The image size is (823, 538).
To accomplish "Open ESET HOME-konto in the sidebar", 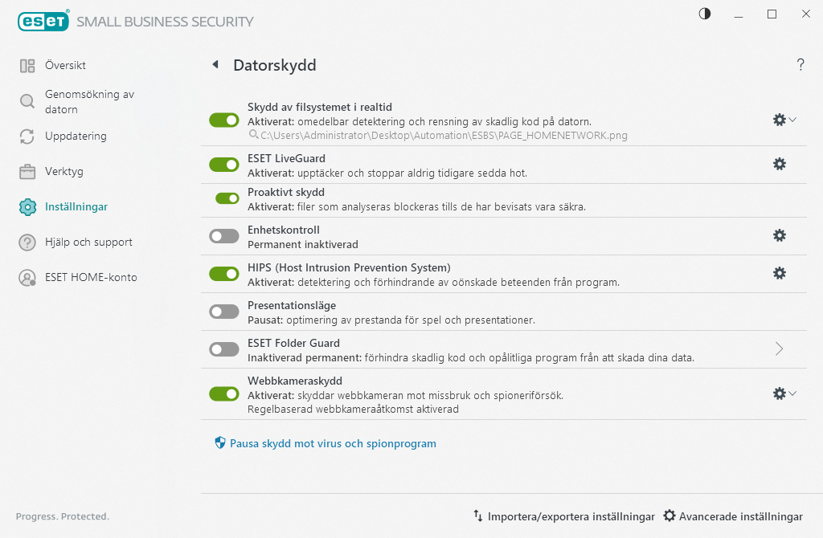I will pyautogui.click(x=90, y=278).
